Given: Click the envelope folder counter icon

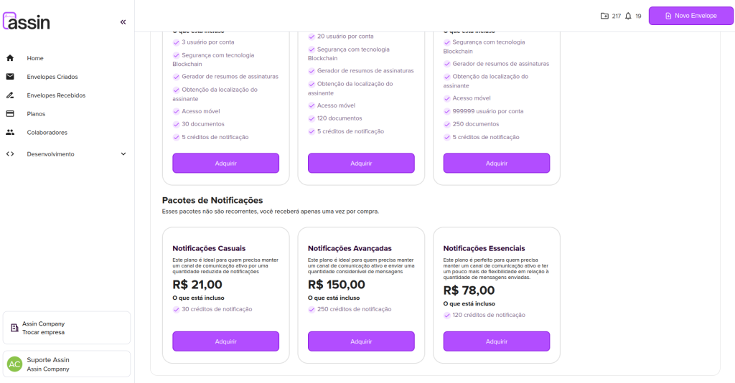Looking at the screenshot, I should pos(604,16).
